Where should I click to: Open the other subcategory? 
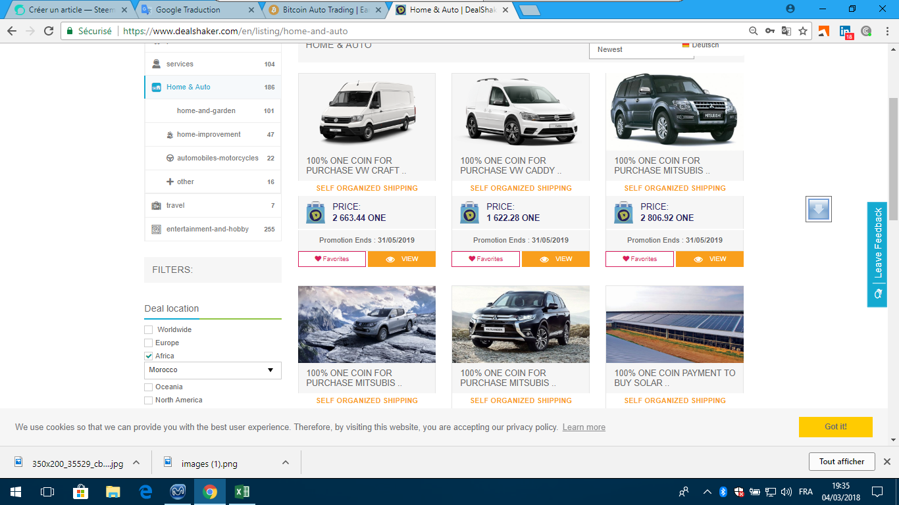pyautogui.click(x=213, y=181)
